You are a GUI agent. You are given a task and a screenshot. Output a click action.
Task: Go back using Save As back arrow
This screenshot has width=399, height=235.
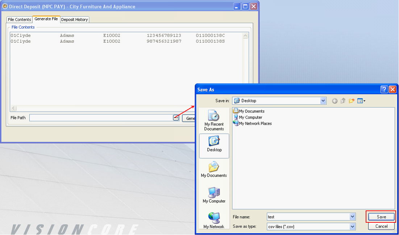[334, 101]
